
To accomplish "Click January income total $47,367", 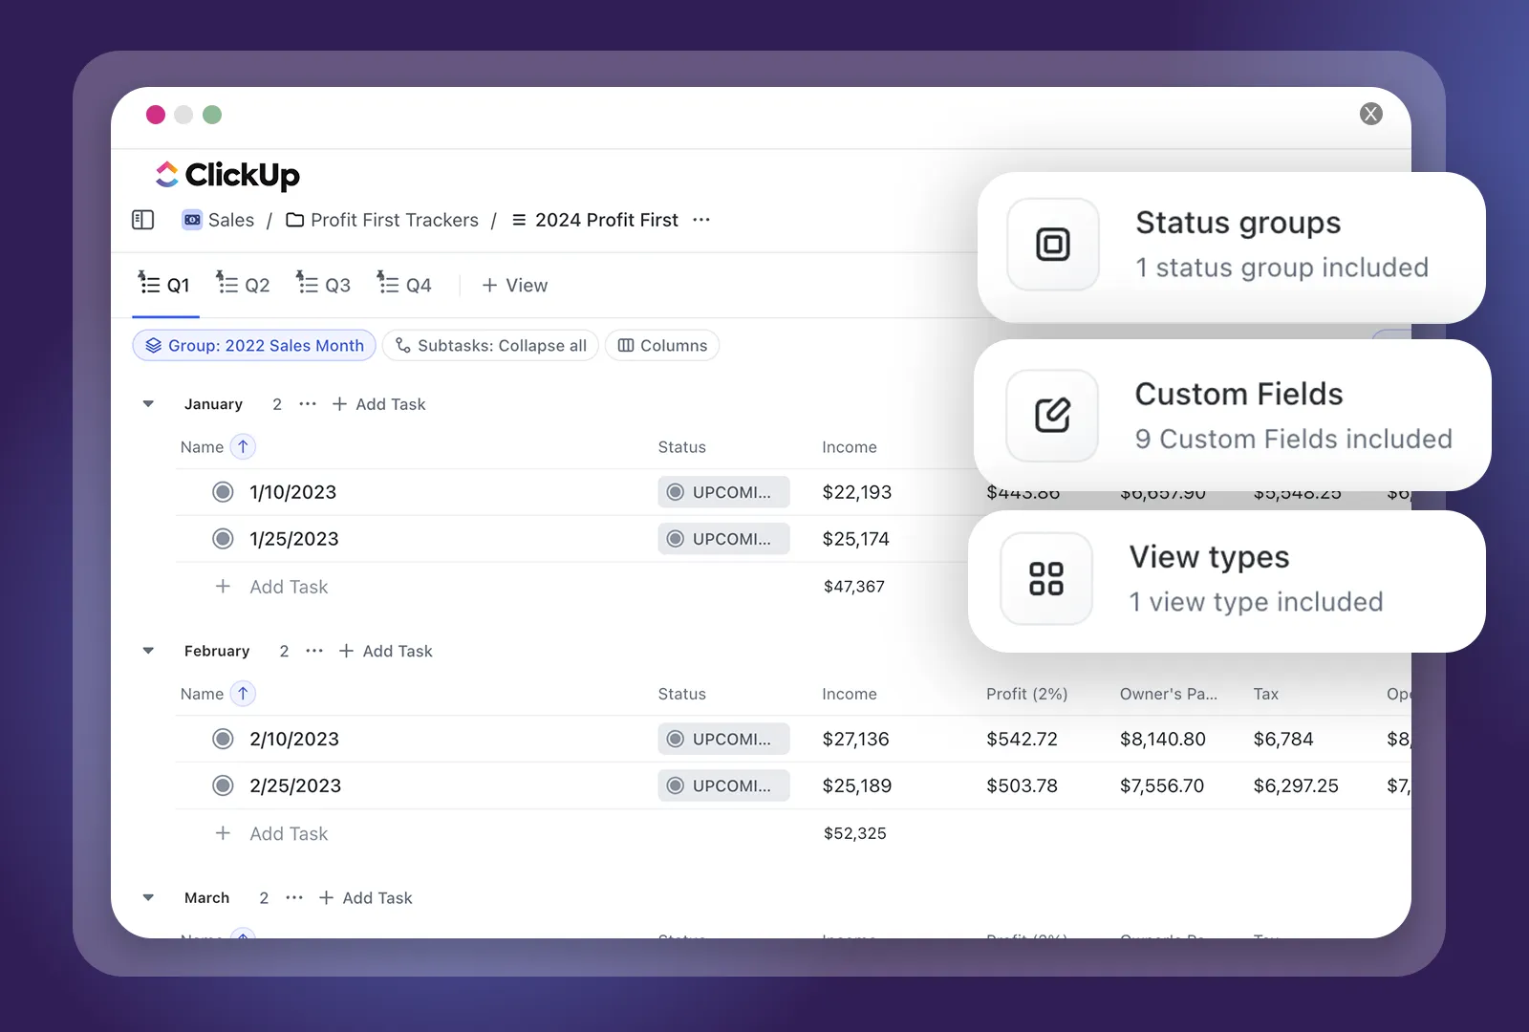I will 854,587.
